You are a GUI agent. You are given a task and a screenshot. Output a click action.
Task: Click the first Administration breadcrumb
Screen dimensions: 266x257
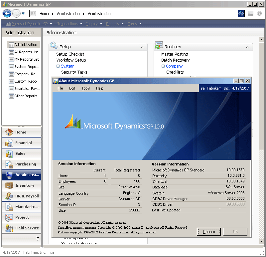click(68, 14)
